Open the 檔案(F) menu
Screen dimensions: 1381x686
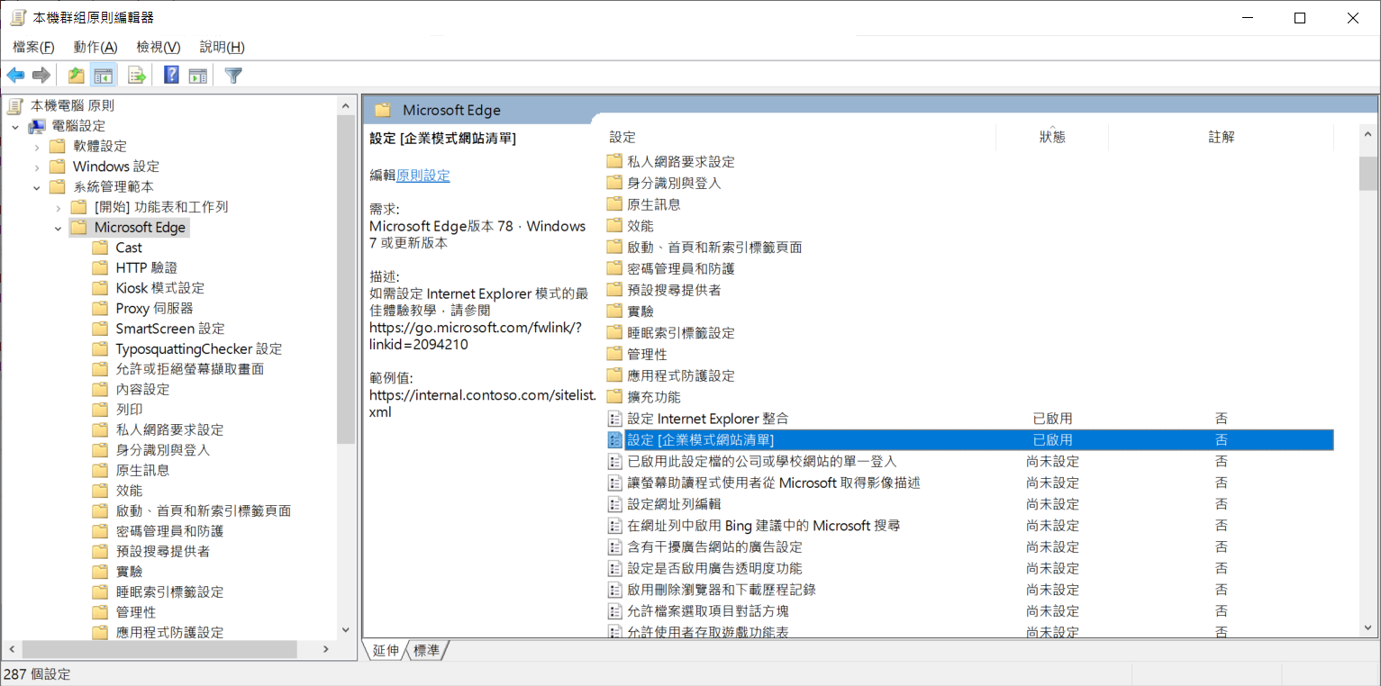click(x=33, y=47)
